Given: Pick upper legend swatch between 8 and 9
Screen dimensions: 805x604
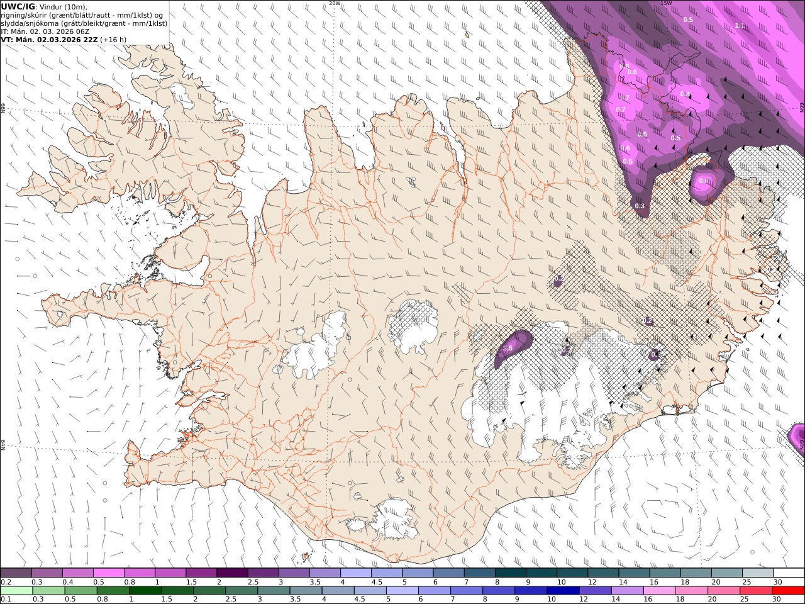Looking at the screenshot, I should [511, 573].
